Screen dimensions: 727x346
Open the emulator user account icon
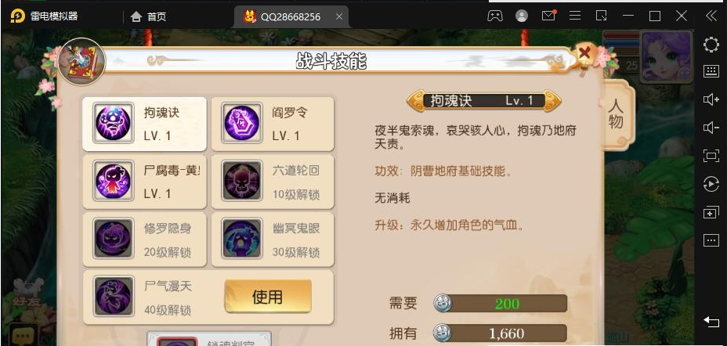[522, 16]
